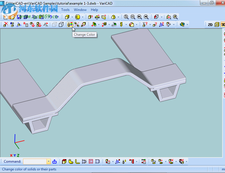The height and width of the screenshot is (173, 225).
Task: Click the yellow cylinder solid icon
Action: click(x=77, y=17)
